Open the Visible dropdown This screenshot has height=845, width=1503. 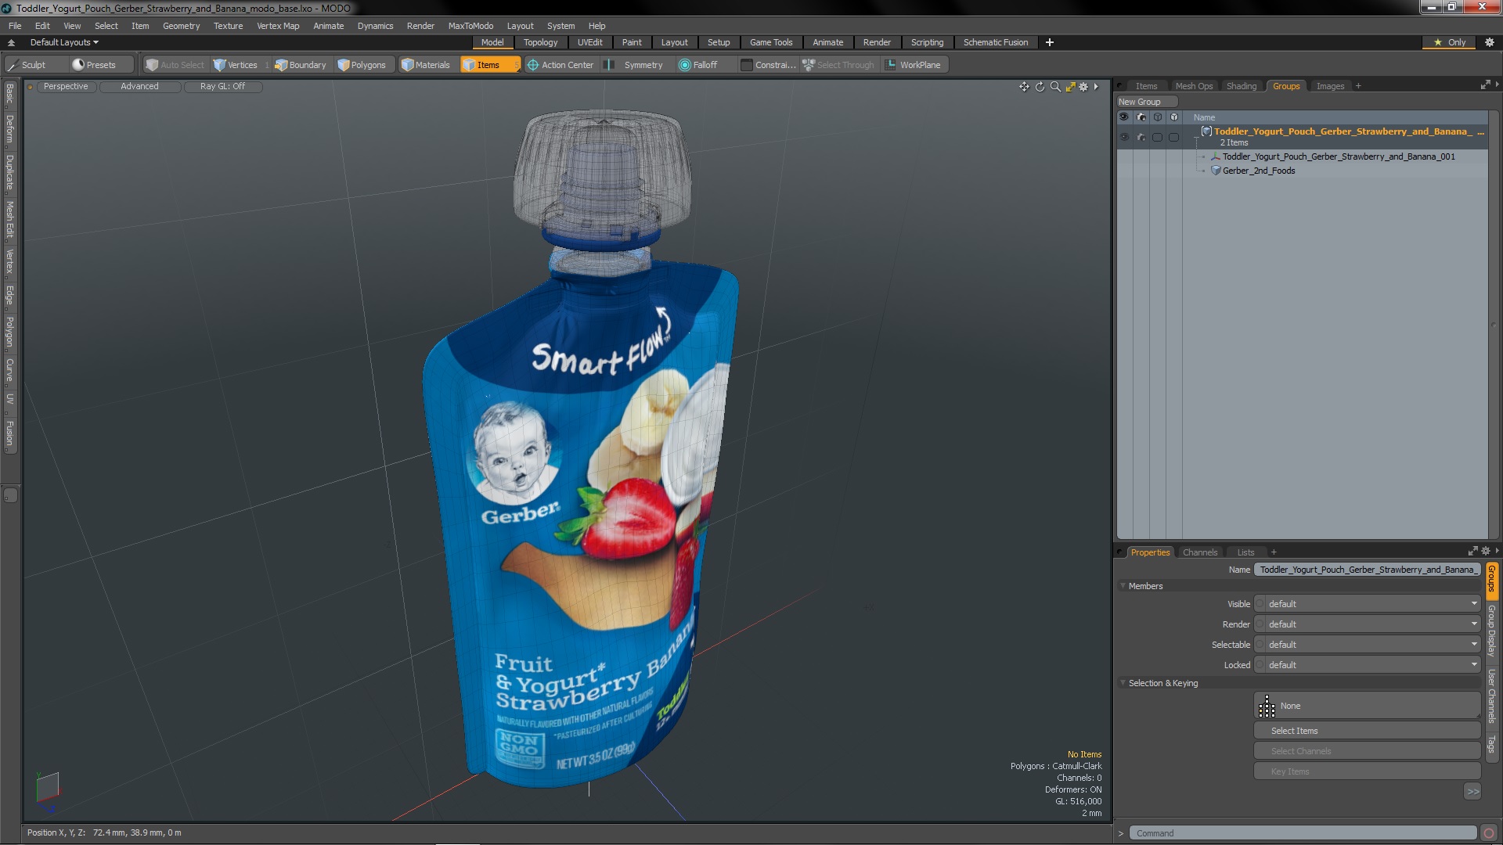pos(1367,604)
